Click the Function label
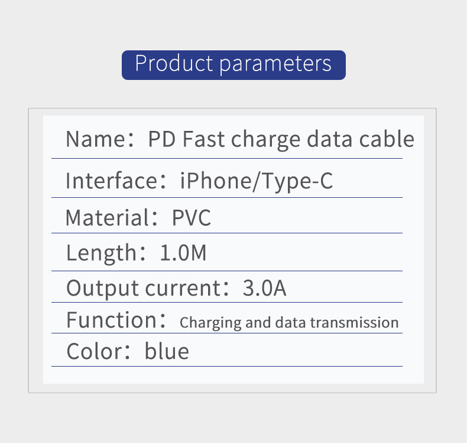Viewport: 467px width, 443px height. point(113,320)
